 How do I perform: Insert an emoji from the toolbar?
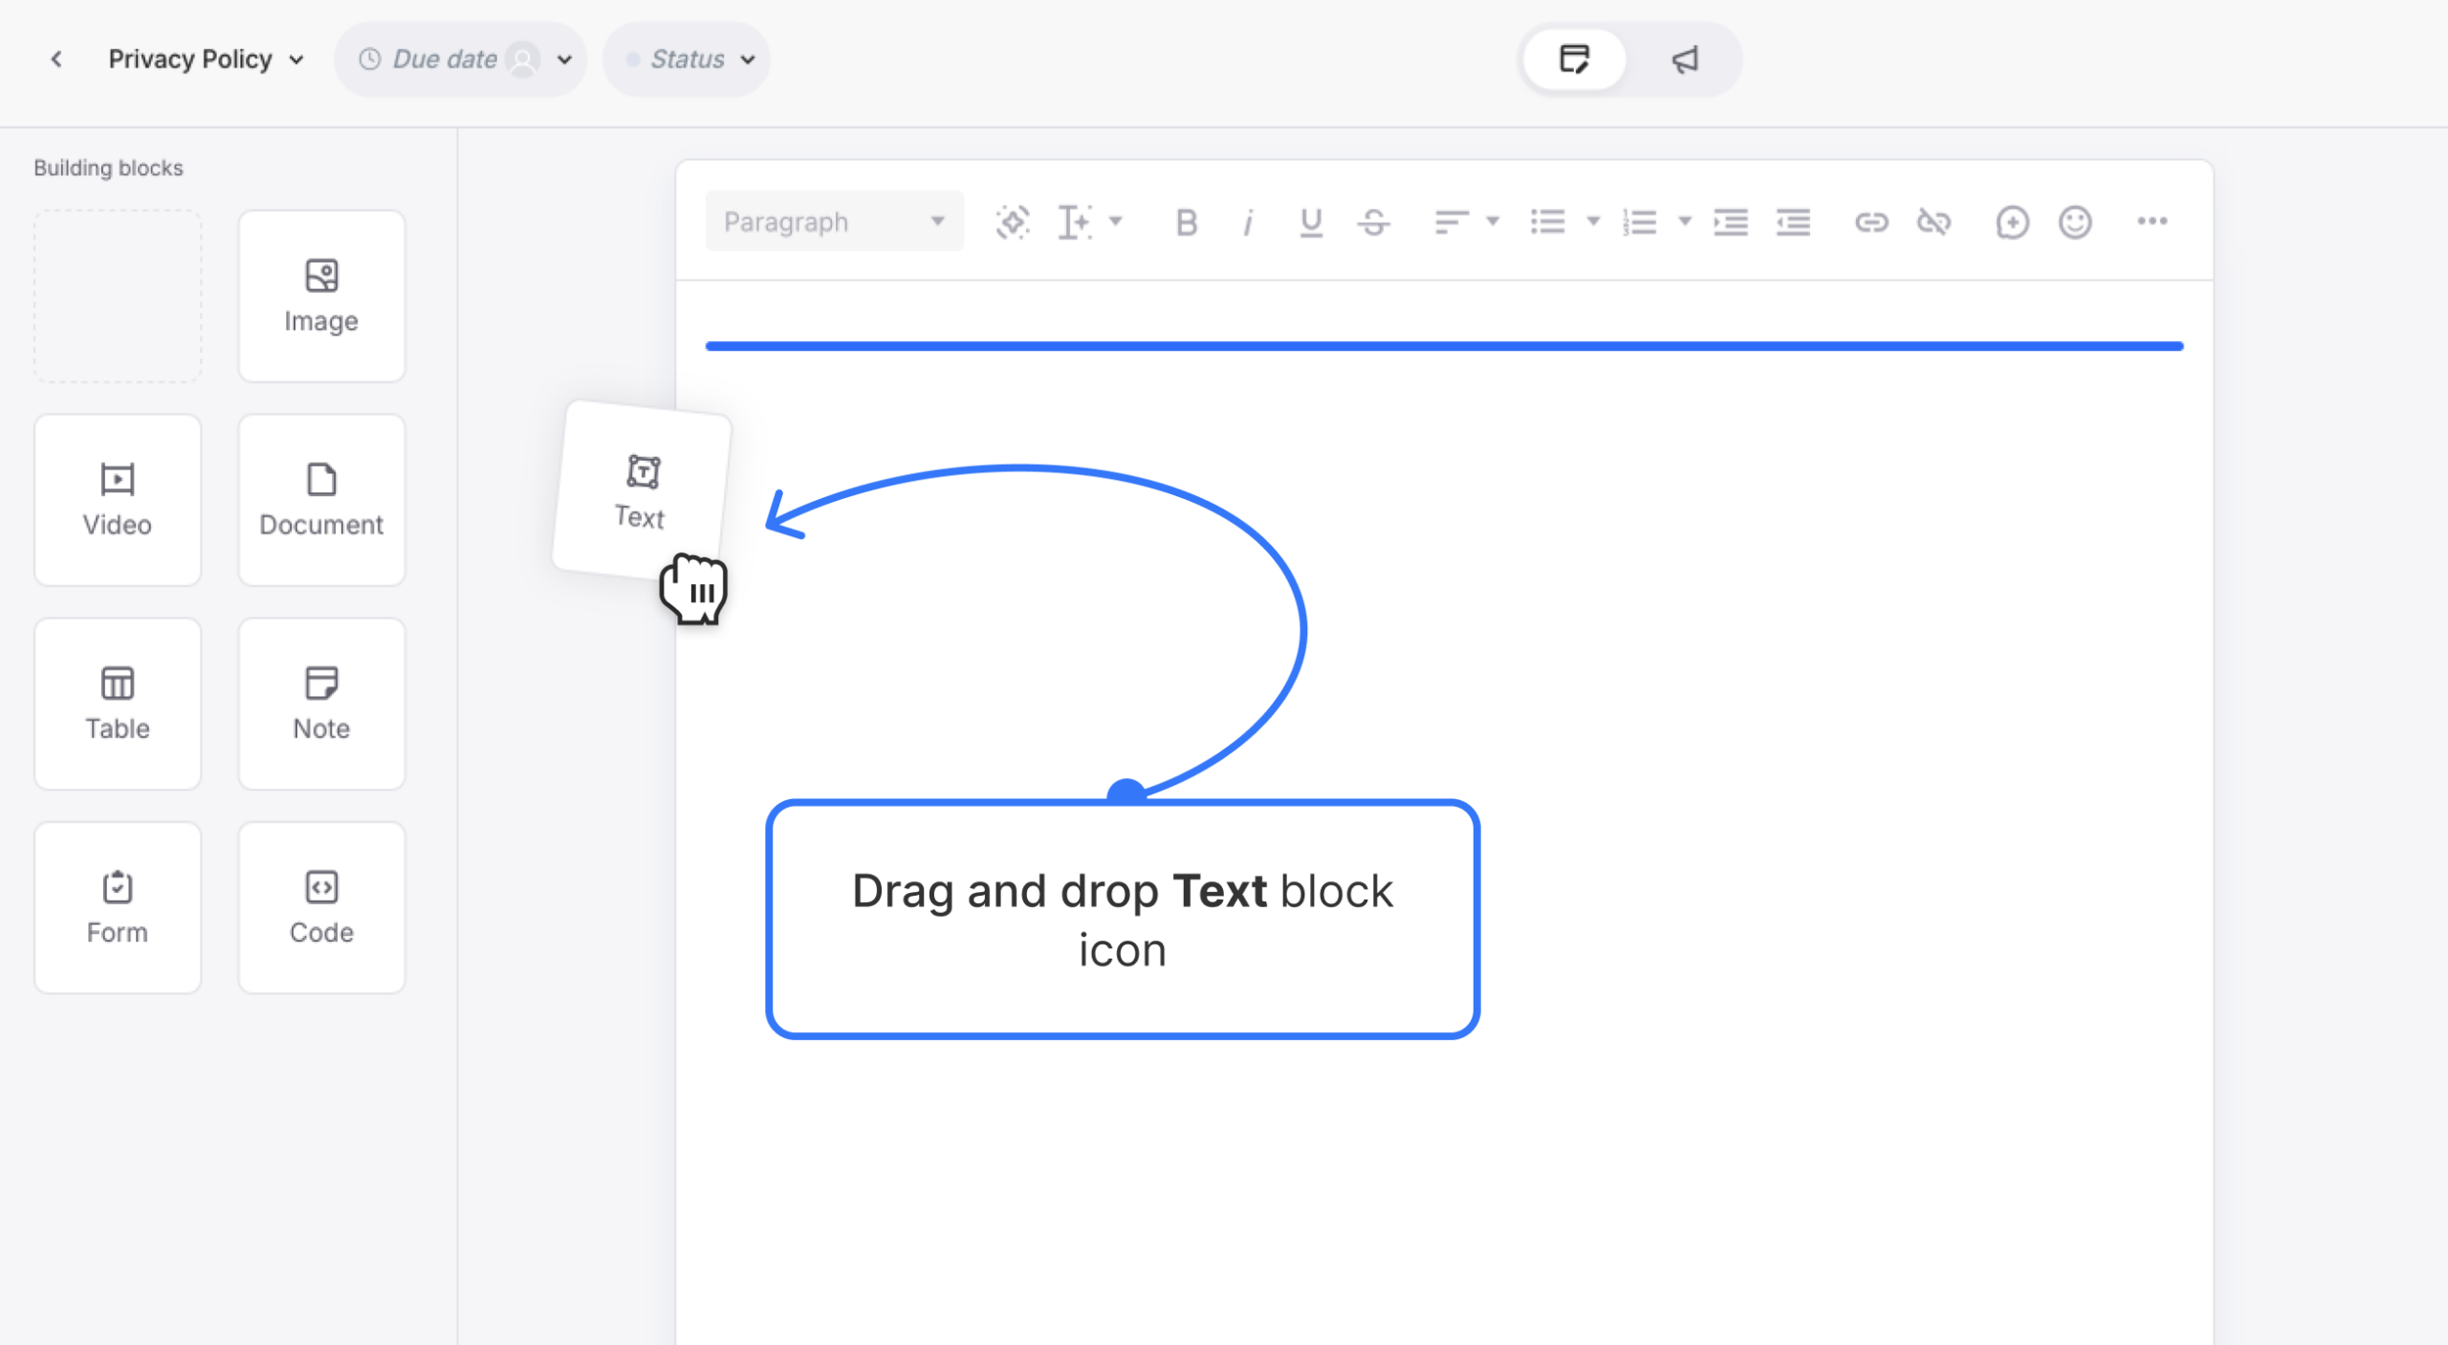coord(2075,222)
